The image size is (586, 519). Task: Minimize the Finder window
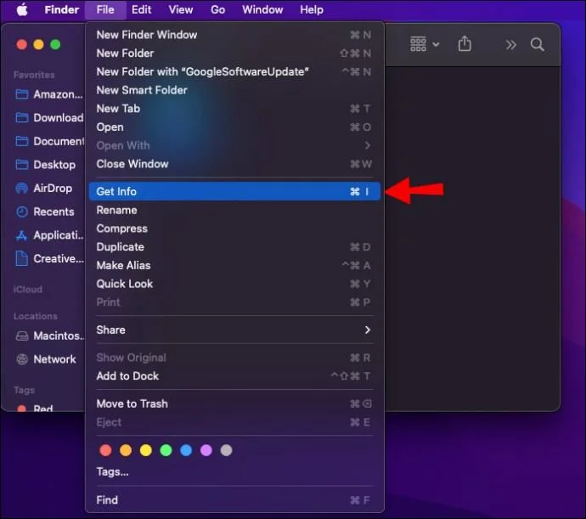38,44
